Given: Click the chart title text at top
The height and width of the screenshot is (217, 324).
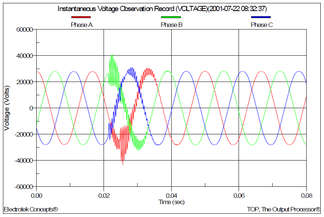Looking at the screenshot, I should pos(162,9).
